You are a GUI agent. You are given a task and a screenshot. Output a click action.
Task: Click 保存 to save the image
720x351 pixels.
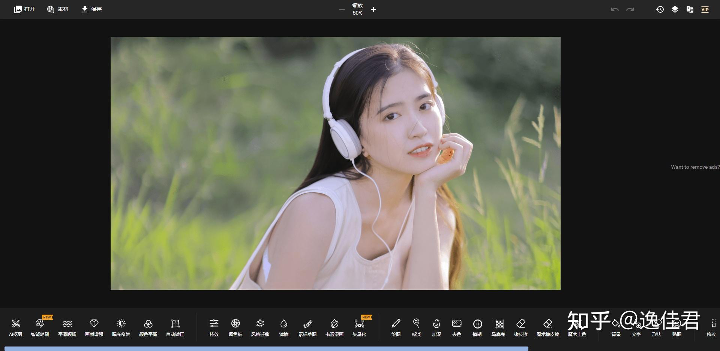point(91,9)
